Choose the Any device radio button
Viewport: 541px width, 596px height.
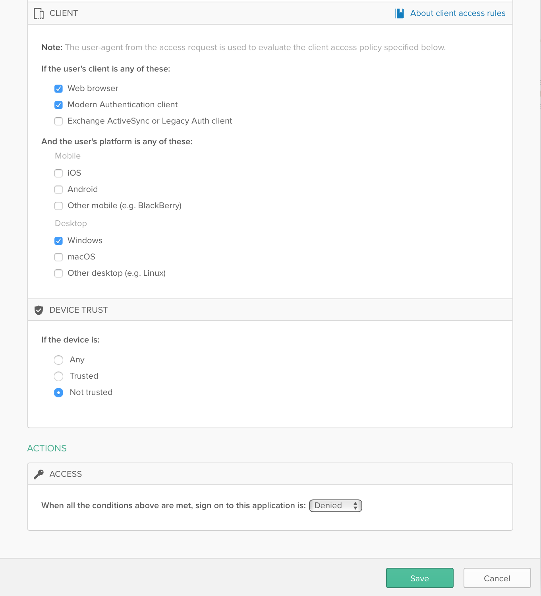click(58, 360)
